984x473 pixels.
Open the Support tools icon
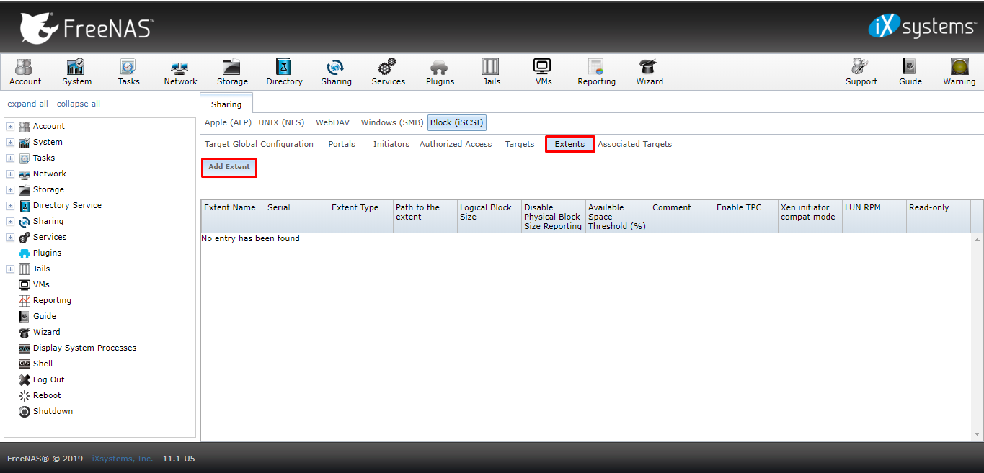point(861,72)
